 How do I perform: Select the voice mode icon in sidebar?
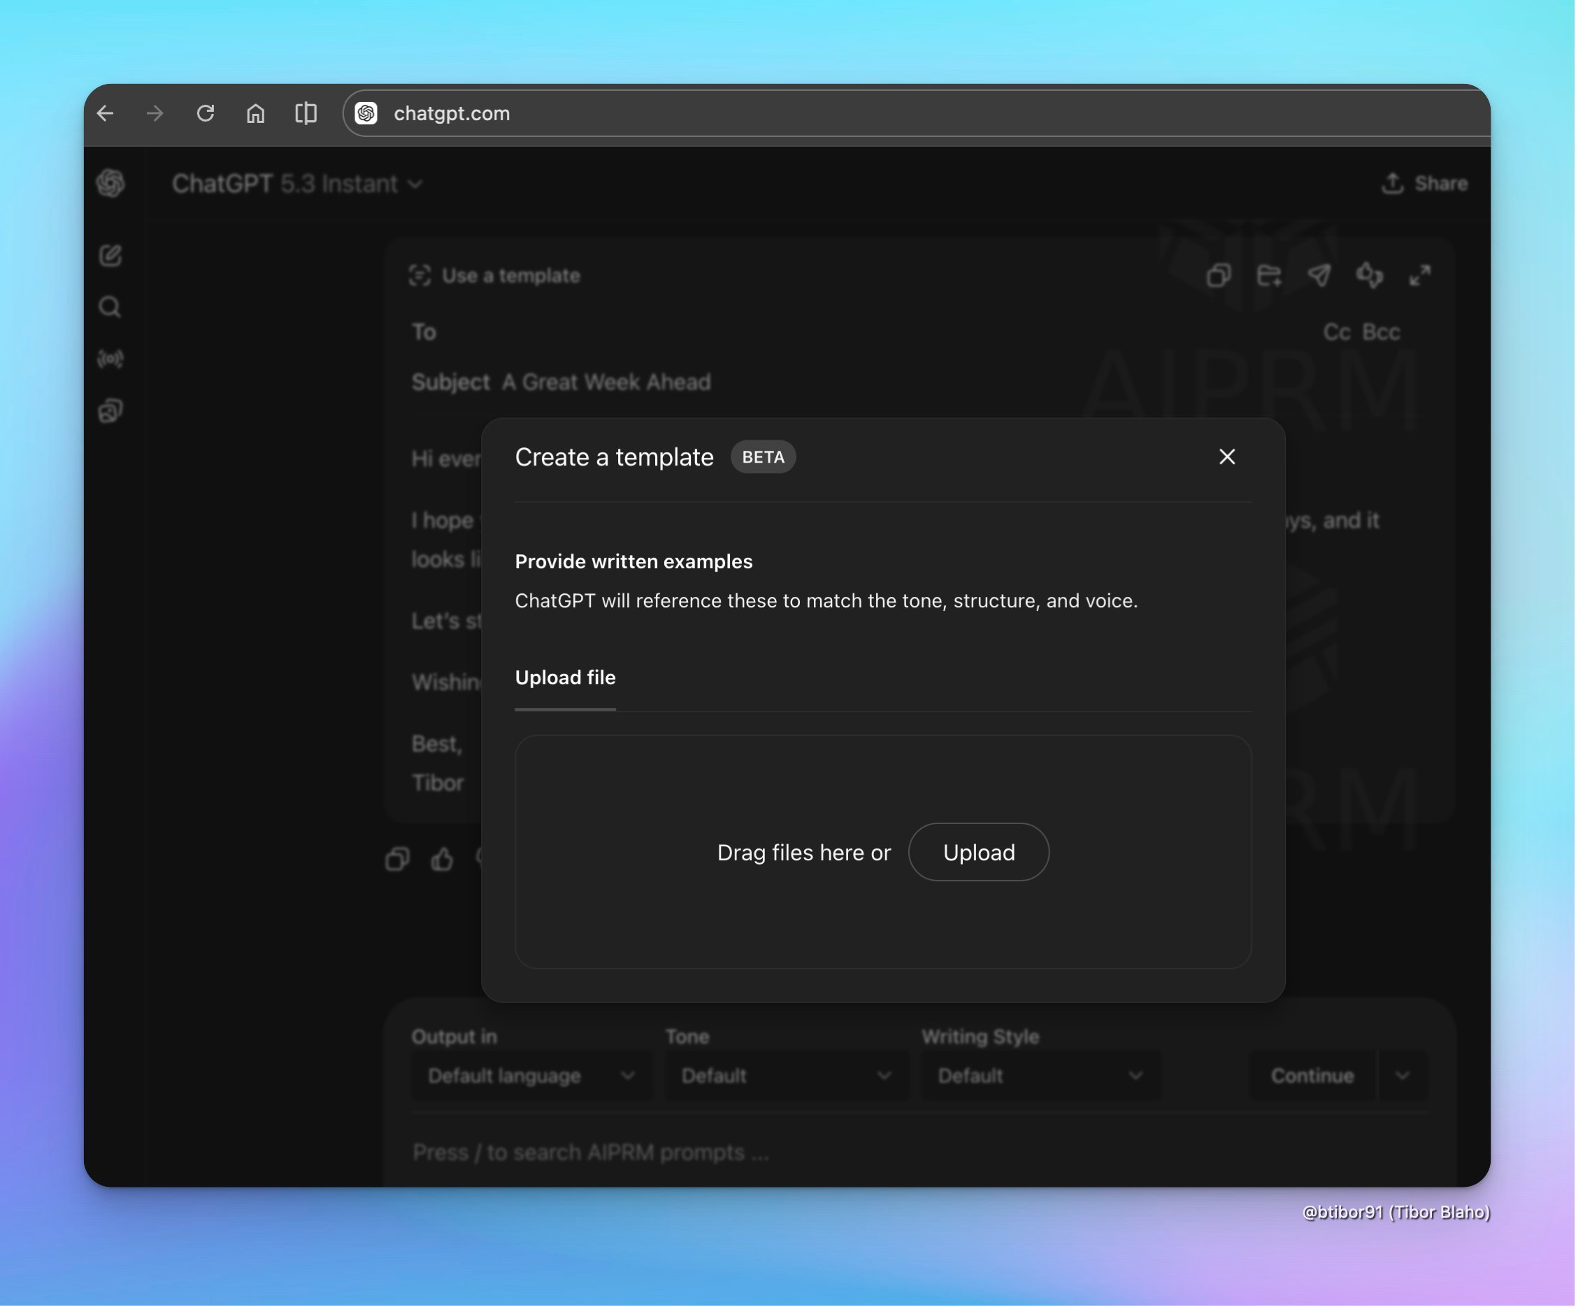click(110, 359)
